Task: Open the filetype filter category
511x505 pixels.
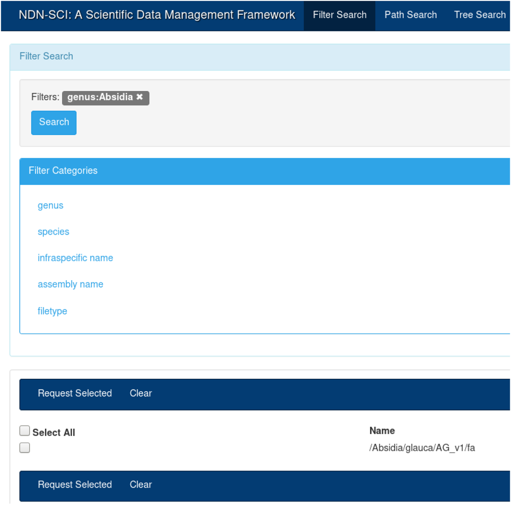Action: click(52, 311)
